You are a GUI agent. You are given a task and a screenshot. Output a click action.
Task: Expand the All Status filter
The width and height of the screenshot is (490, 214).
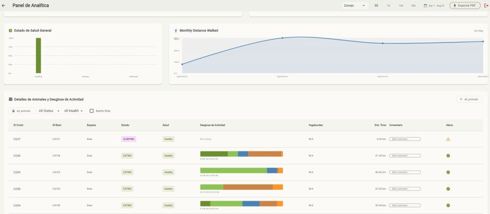click(x=49, y=111)
